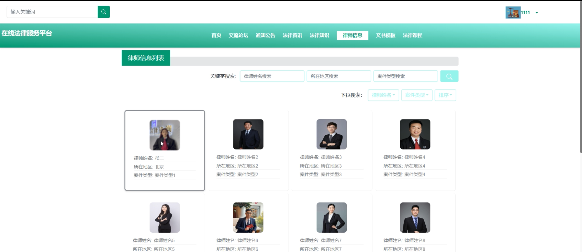Open photo of 律师姓名2
Screen dimensions: 582x252
click(x=248, y=134)
